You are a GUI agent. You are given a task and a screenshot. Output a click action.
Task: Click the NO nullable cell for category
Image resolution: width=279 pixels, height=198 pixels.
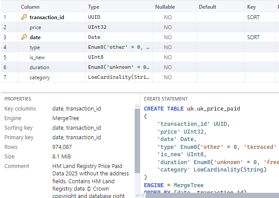168,77
